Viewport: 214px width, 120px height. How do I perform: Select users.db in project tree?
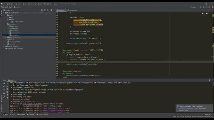11,44
